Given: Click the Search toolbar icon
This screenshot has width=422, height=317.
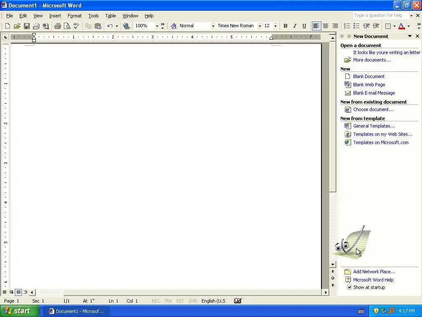Looking at the screenshot, I should 46,26.
